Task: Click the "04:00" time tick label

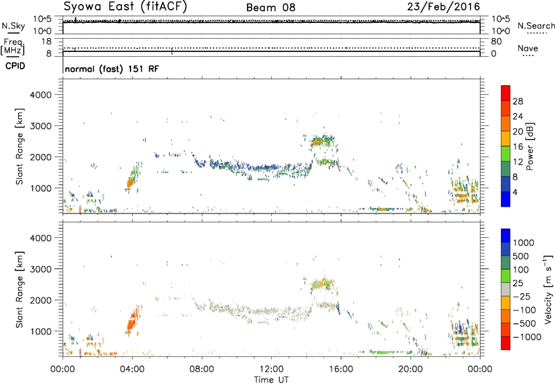Action: (133, 369)
